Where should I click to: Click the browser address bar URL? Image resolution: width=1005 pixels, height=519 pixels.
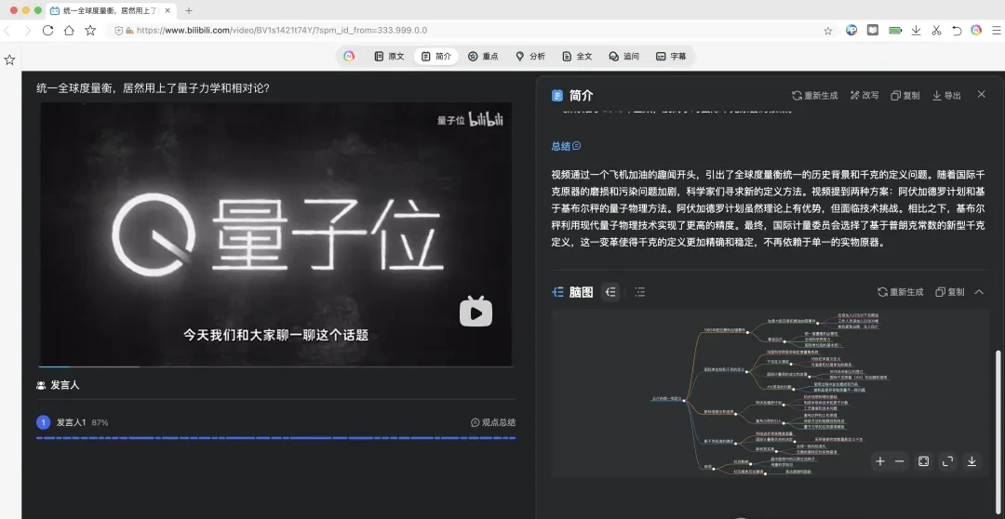(x=282, y=30)
